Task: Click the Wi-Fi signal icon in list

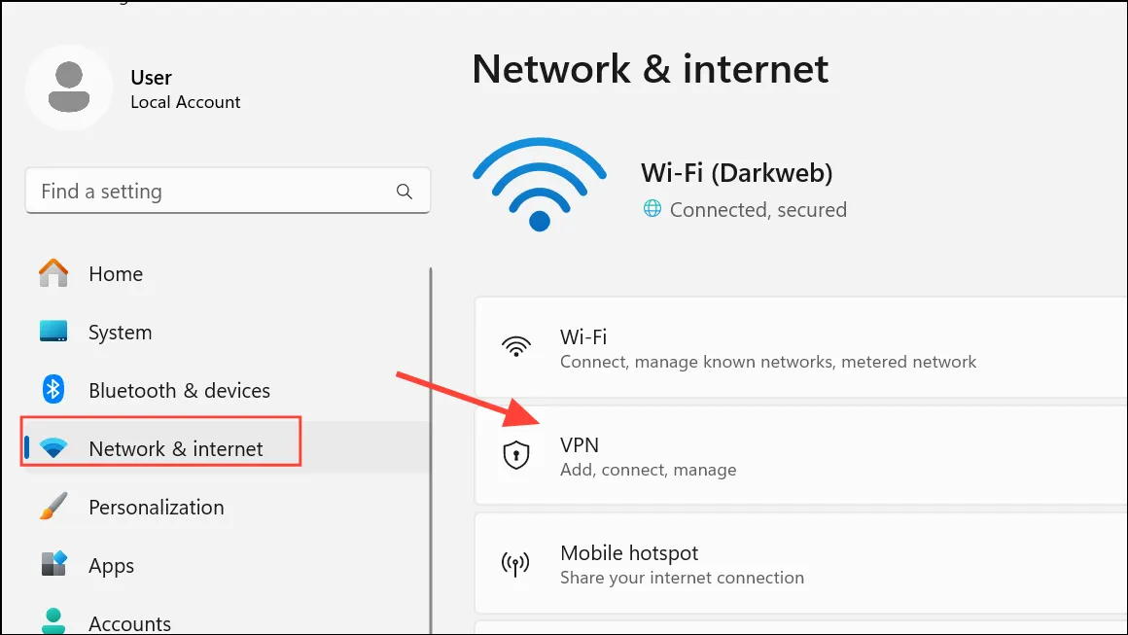Action: pyautogui.click(x=515, y=346)
